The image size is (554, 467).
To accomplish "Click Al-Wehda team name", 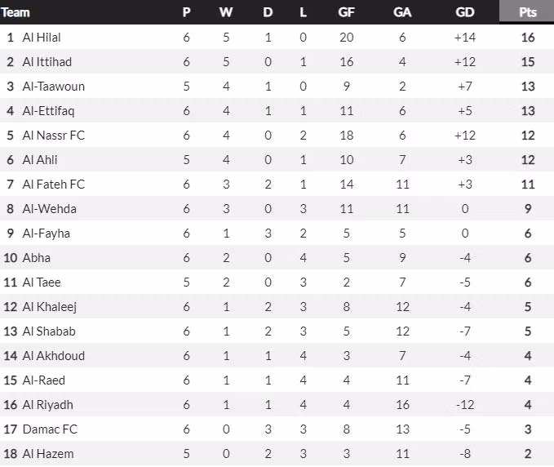I will [50, 209].
